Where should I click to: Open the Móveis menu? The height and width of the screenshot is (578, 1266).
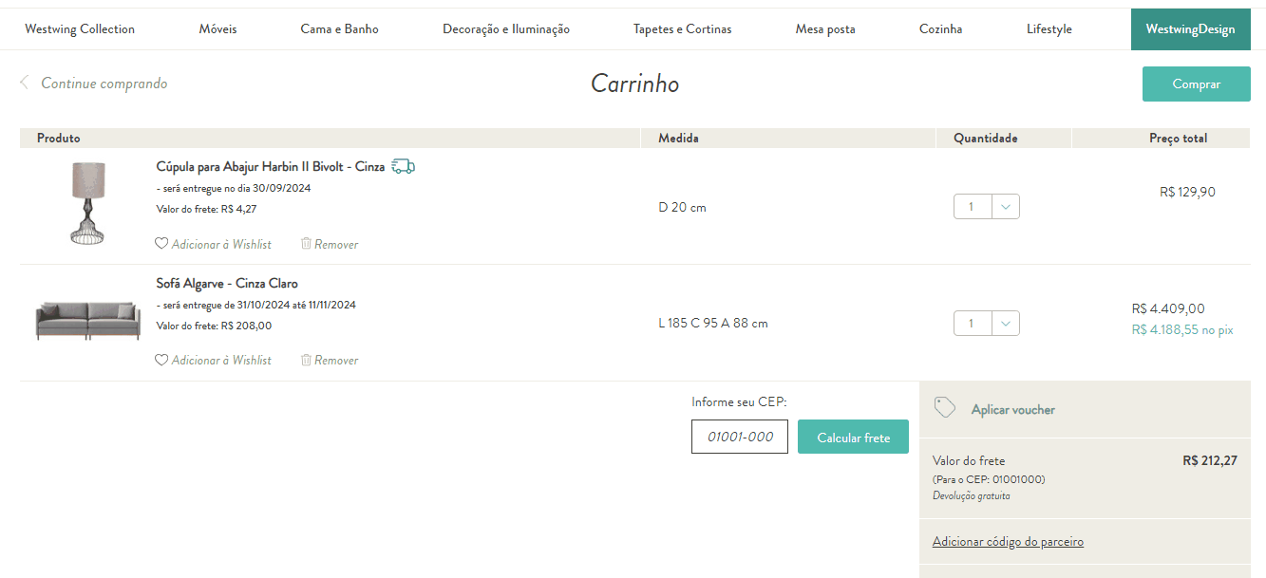click(x=218, y=29)
